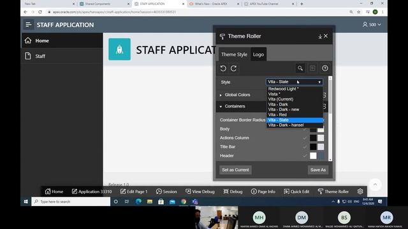The image size is (408, 229).
Task: Click the Header contrast check icon
Action: point(305,155)
